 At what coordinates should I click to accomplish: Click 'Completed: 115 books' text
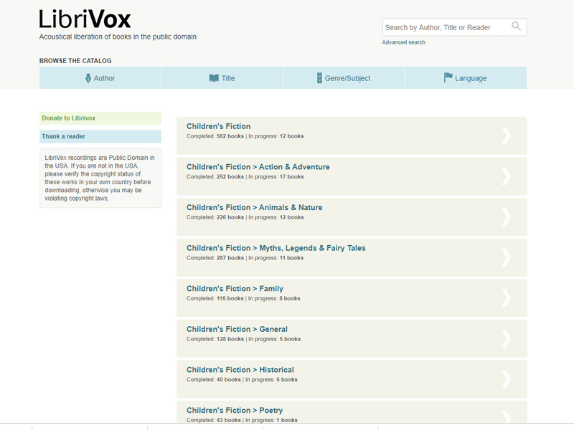point(215,298)
